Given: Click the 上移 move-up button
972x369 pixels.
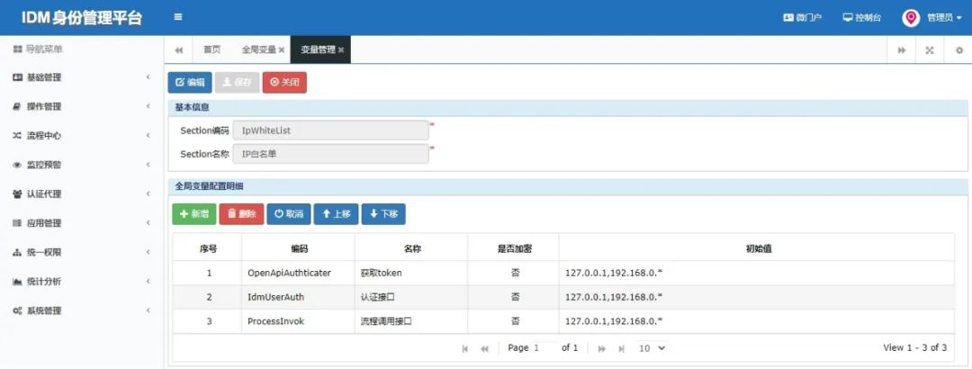Looking at the screenshot, I should [x=336, y=214].
